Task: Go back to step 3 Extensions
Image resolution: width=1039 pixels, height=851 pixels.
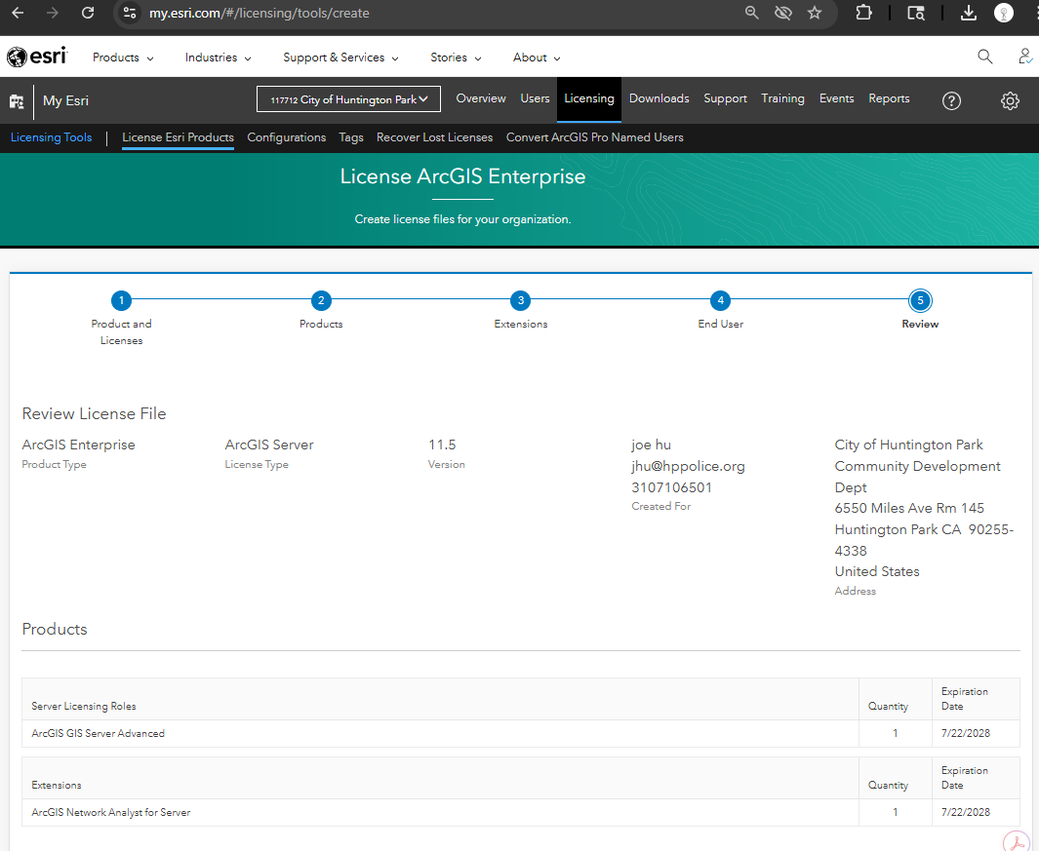Action: (521, 301)
